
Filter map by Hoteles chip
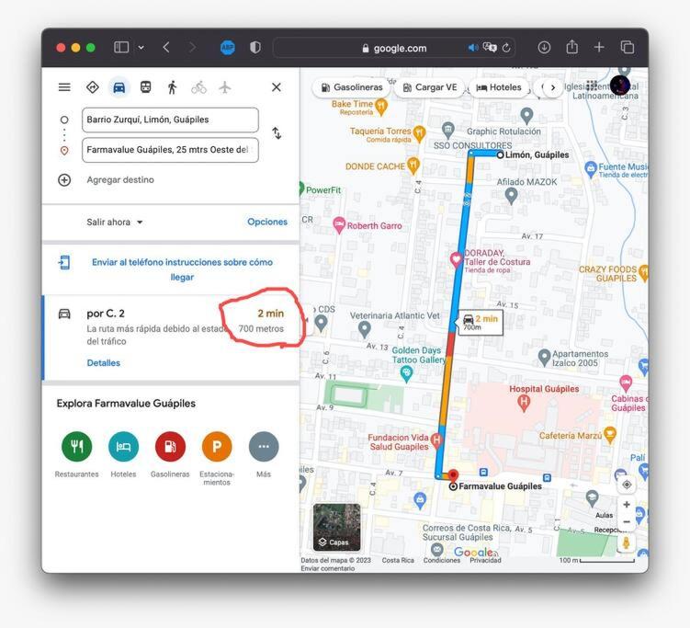click(x=499, y=87)
